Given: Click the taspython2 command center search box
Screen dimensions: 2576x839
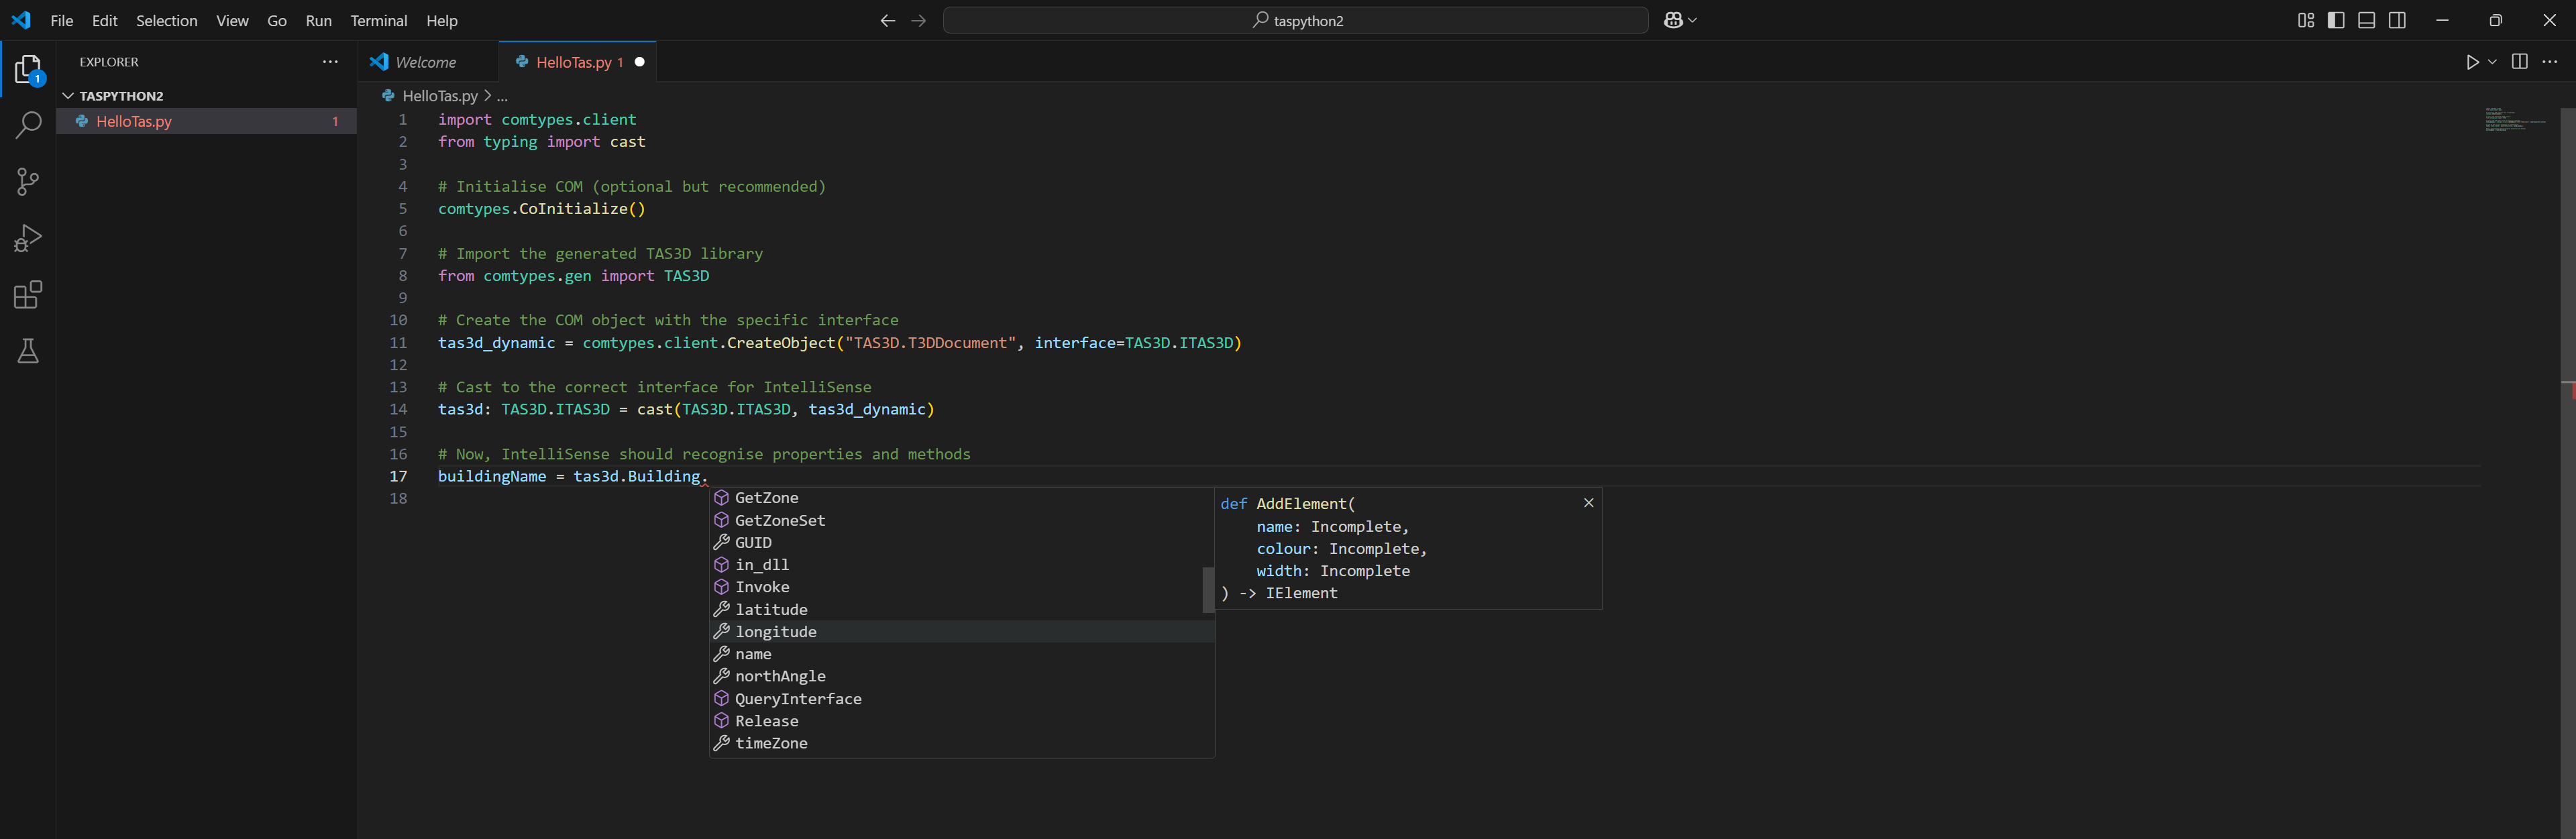Looking at the screenshot, I should point(1295,20).
